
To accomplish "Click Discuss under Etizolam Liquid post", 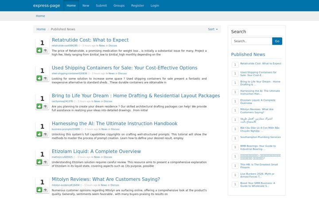I will coord(108,157).
